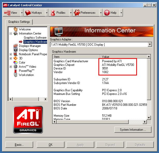Click the Color wheel icon
Viewport: 159px width, 153px height.
click(16, 62)
